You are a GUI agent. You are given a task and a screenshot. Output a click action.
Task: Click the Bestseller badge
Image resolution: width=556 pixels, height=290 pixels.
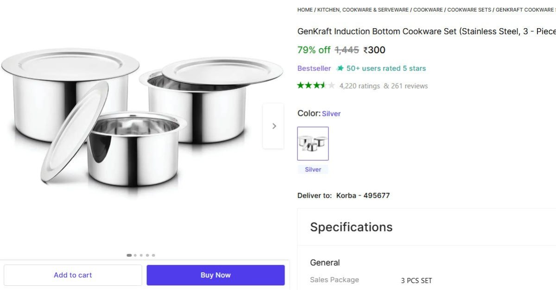[x=314, y=68]
